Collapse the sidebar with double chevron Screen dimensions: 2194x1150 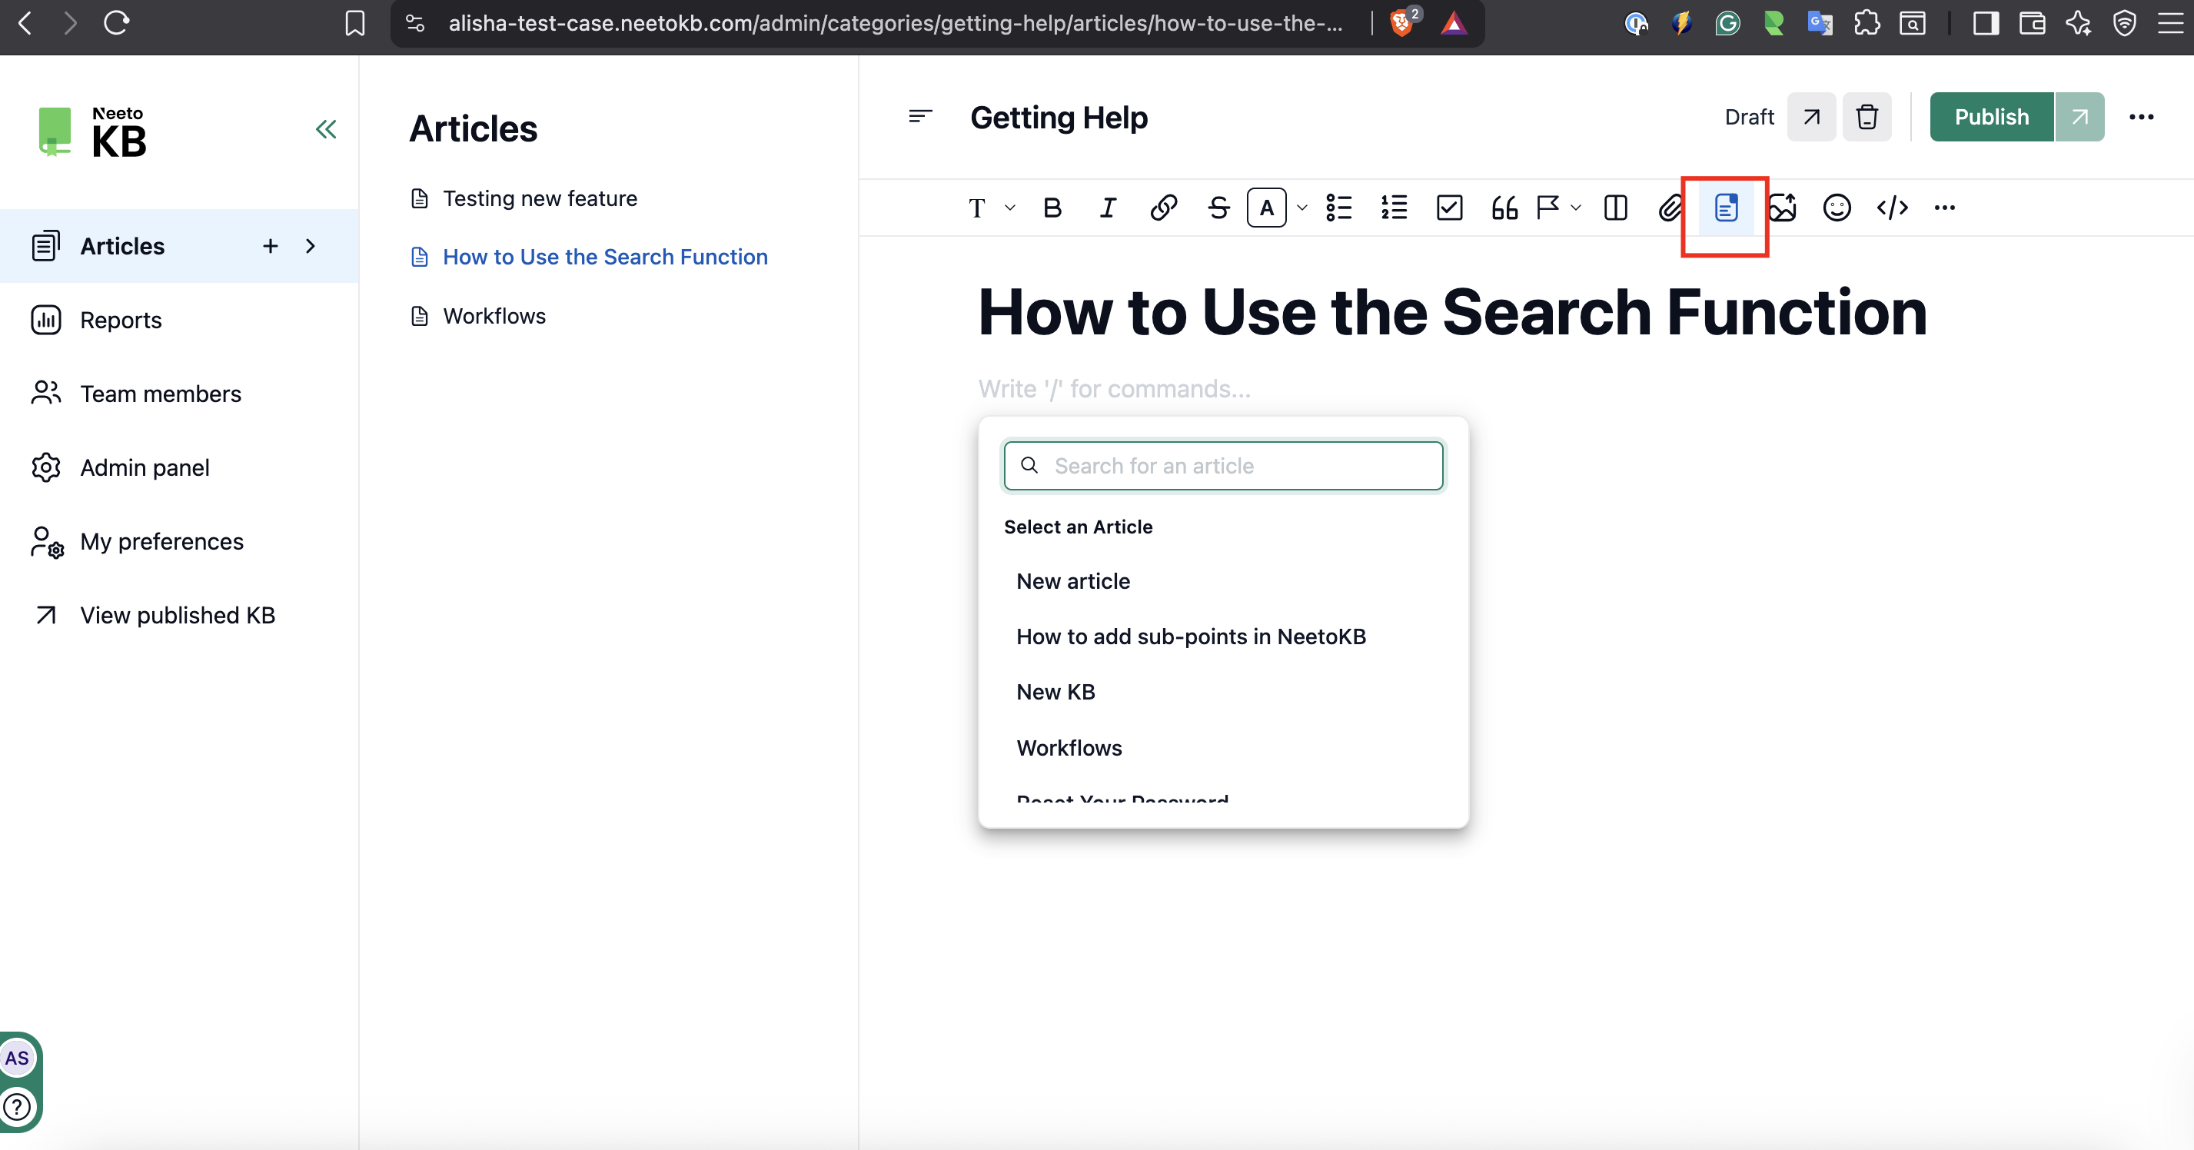pyautogui.click(x=326, y=129)
